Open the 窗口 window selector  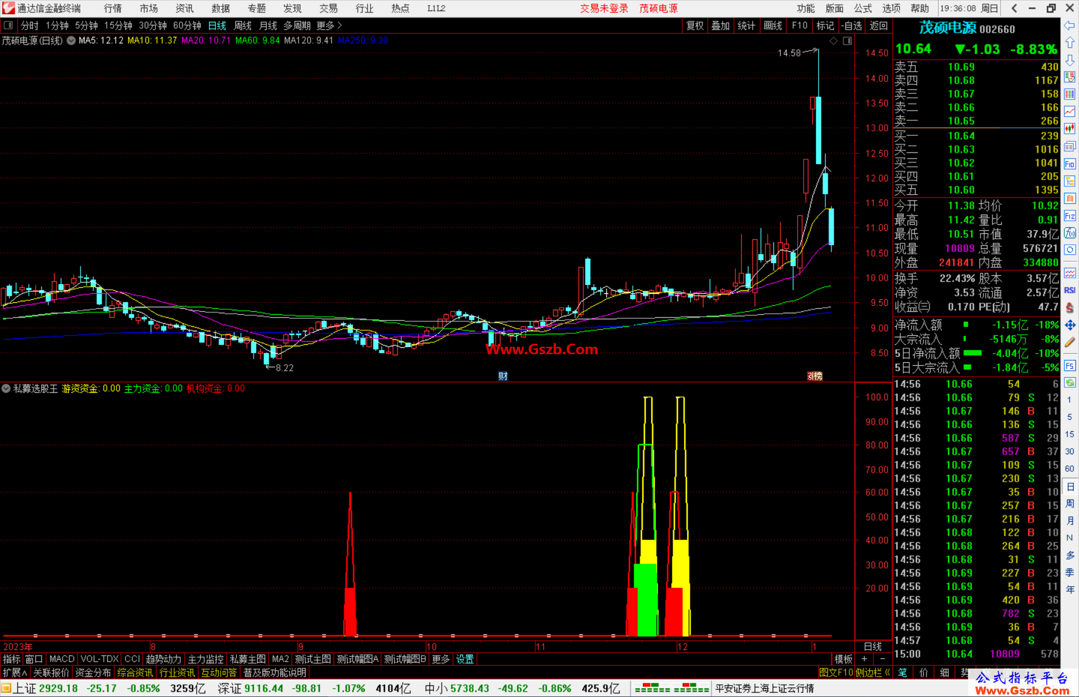point(34,659)
